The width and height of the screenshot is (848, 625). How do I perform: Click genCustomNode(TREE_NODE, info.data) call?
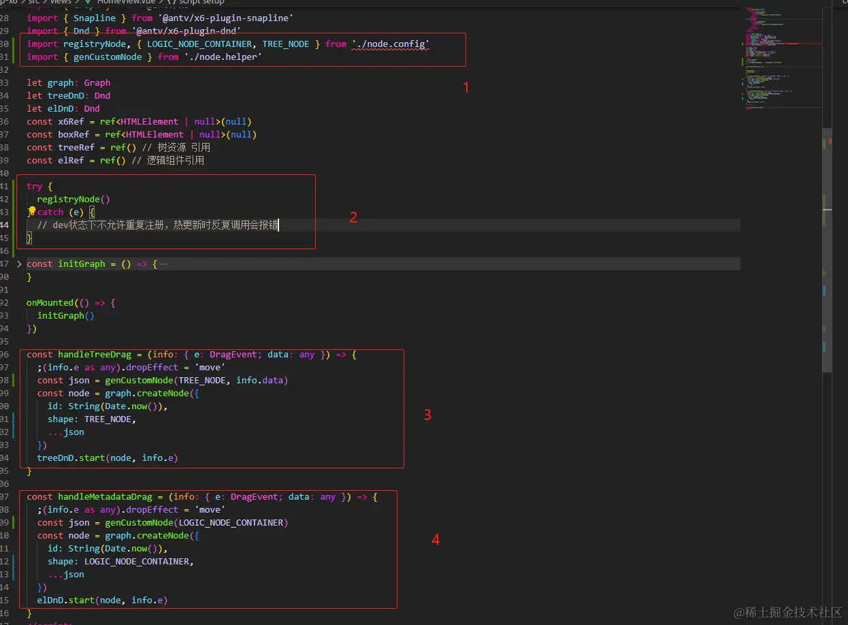tap(197, 380)
